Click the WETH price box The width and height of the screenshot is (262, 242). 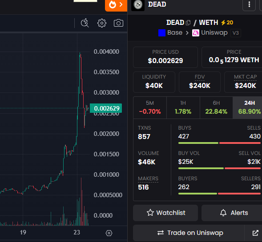click(x=232, y=57)
